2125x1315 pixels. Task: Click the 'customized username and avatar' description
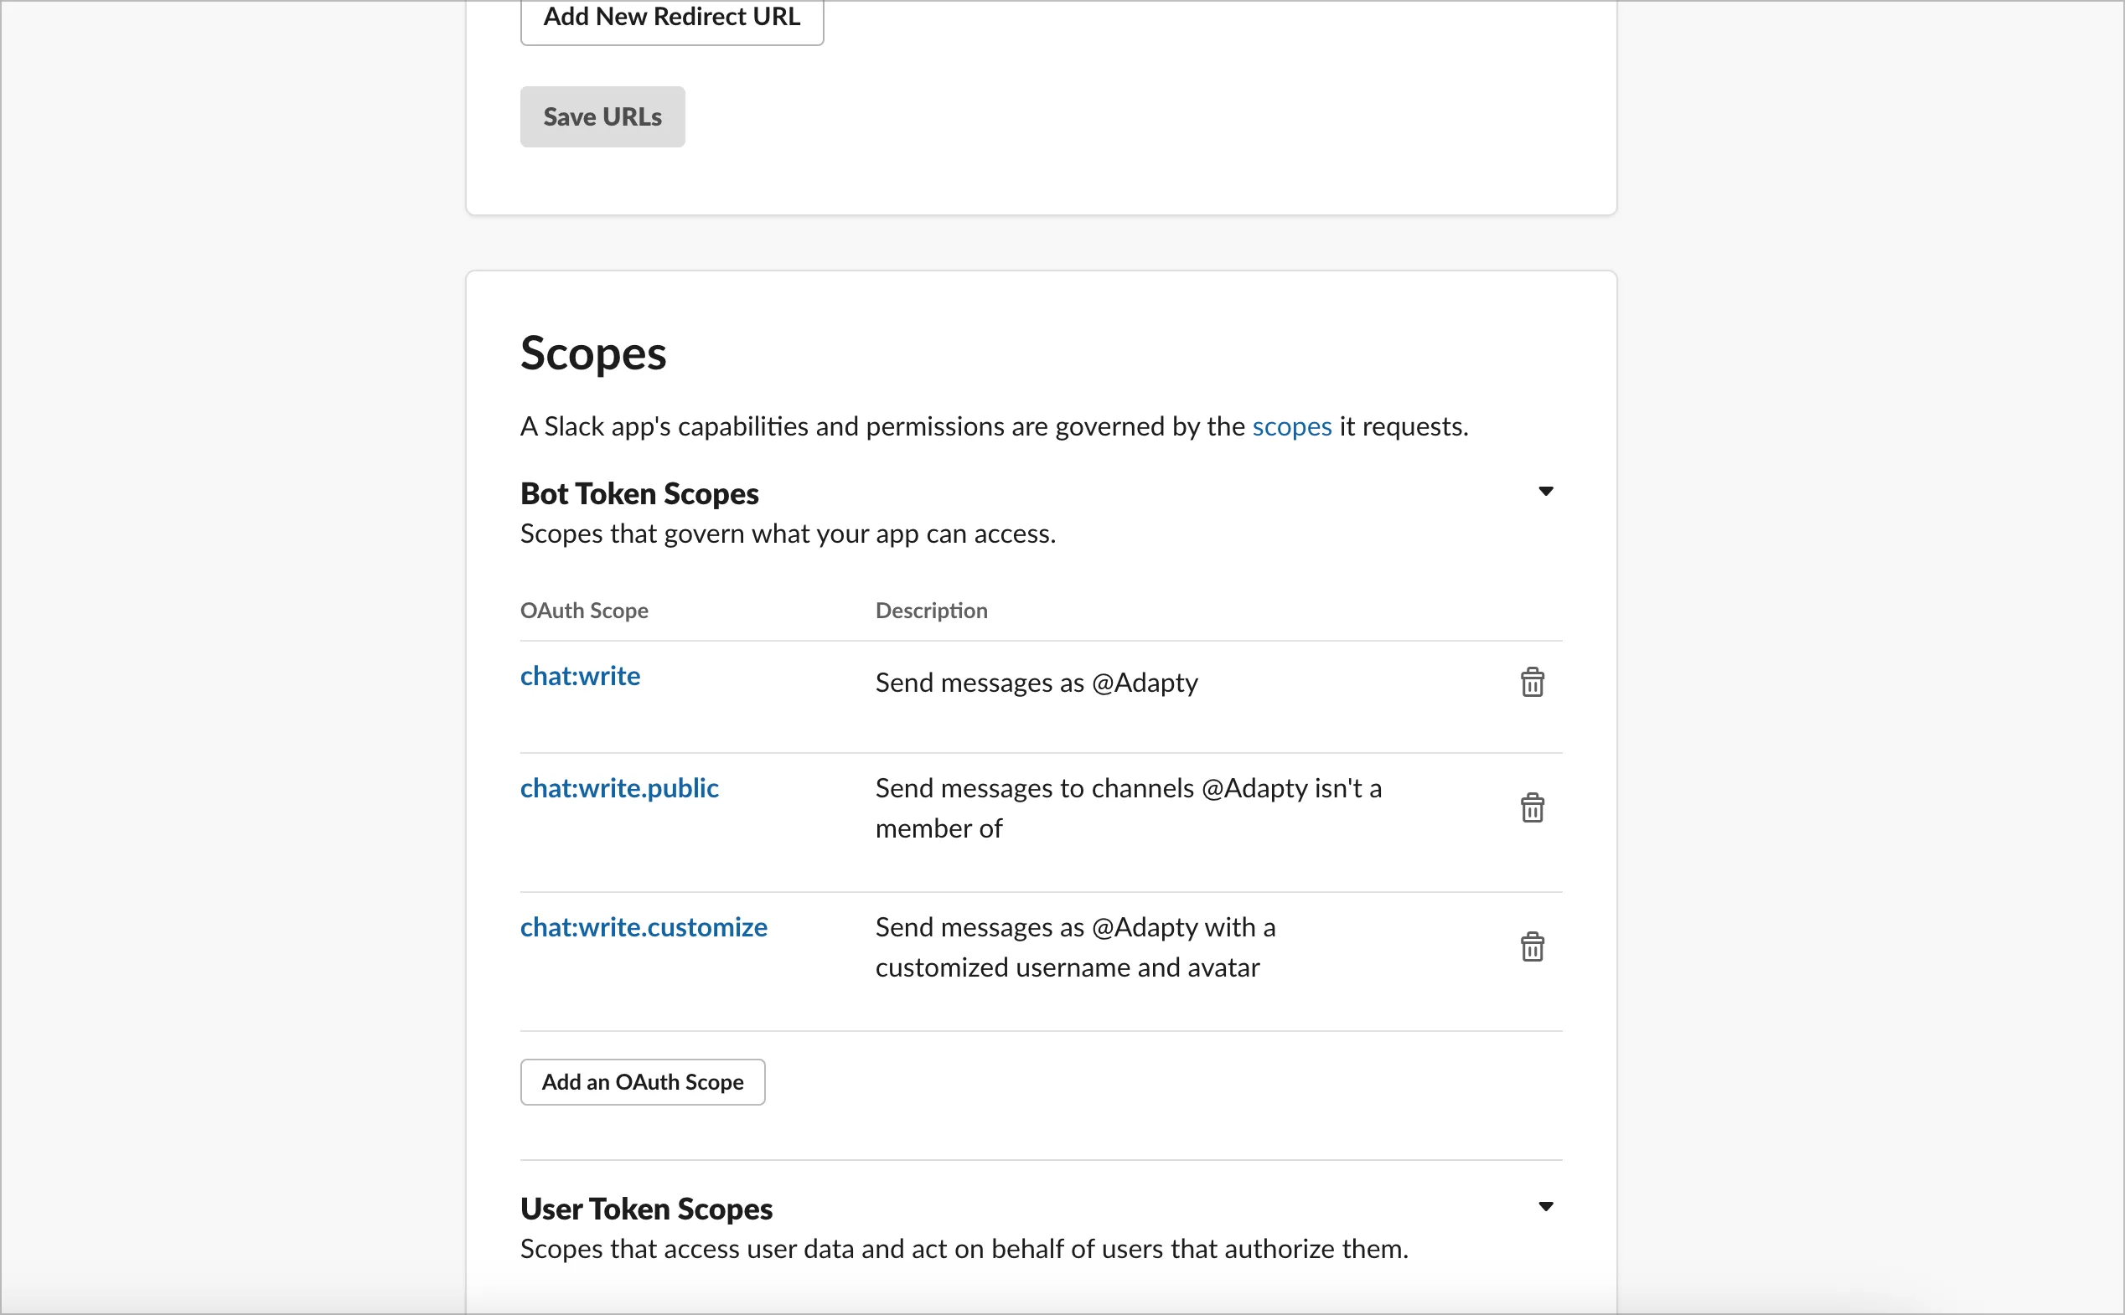[1067, 967]
